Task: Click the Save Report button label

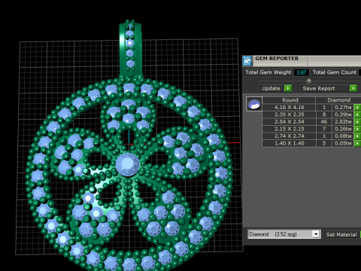Action: point(319,88)
